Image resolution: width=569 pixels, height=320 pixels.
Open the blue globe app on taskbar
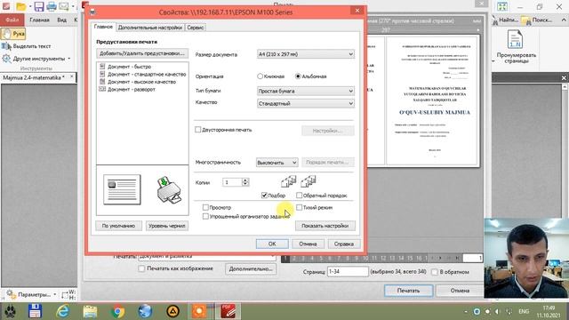tap(145, 311)
